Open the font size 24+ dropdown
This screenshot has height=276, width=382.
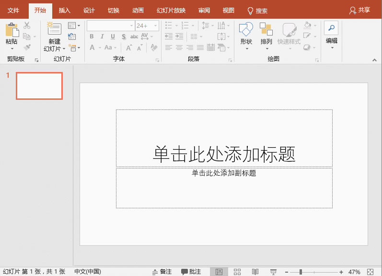pos(155,25)
